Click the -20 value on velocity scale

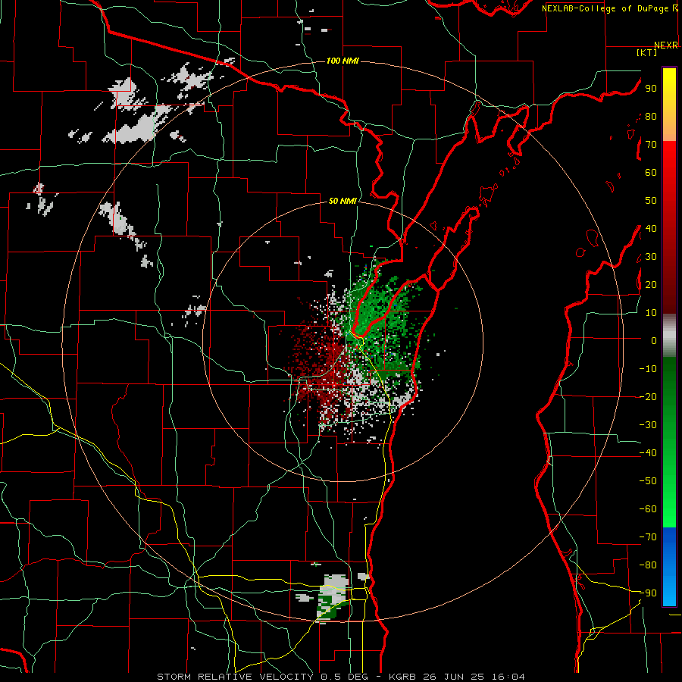pos(648,396)
